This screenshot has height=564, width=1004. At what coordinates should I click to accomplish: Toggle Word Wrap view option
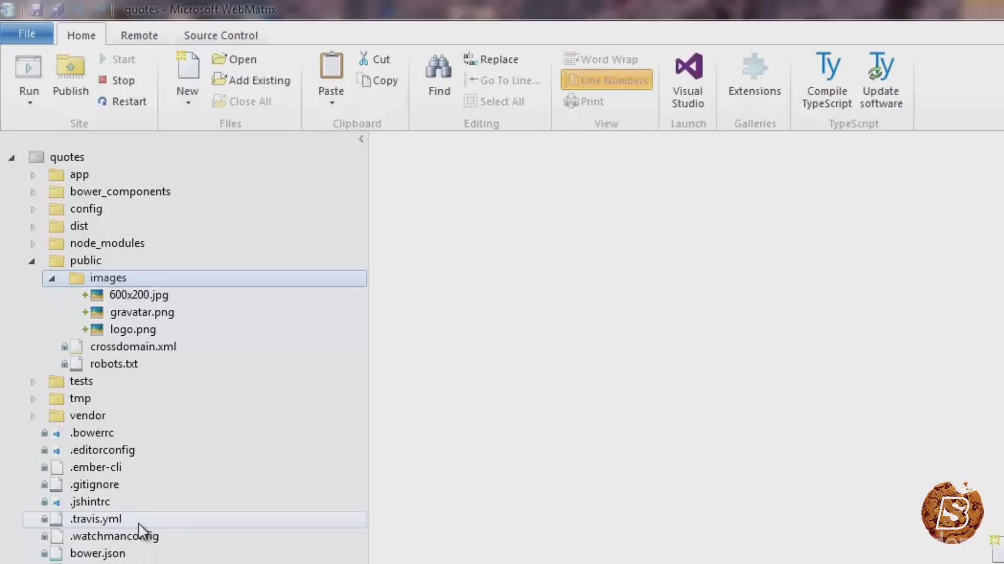pos(601,59)
